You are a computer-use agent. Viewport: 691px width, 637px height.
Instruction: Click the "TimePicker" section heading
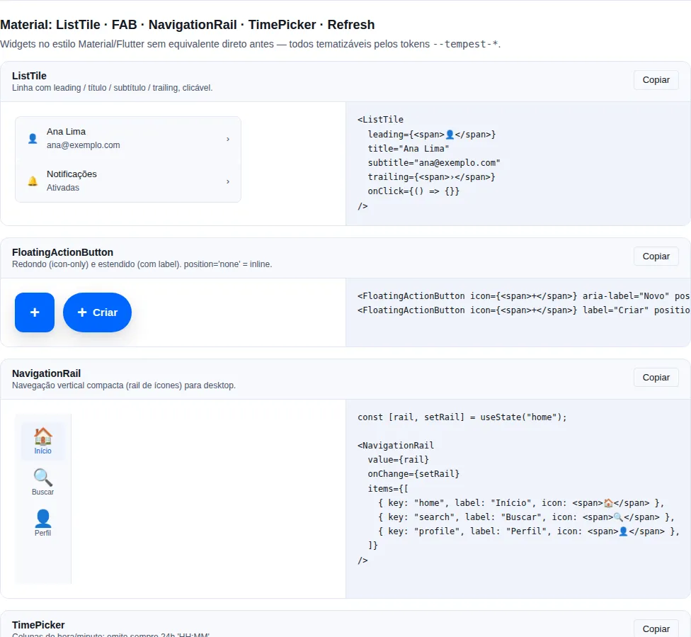coord(38,625)
